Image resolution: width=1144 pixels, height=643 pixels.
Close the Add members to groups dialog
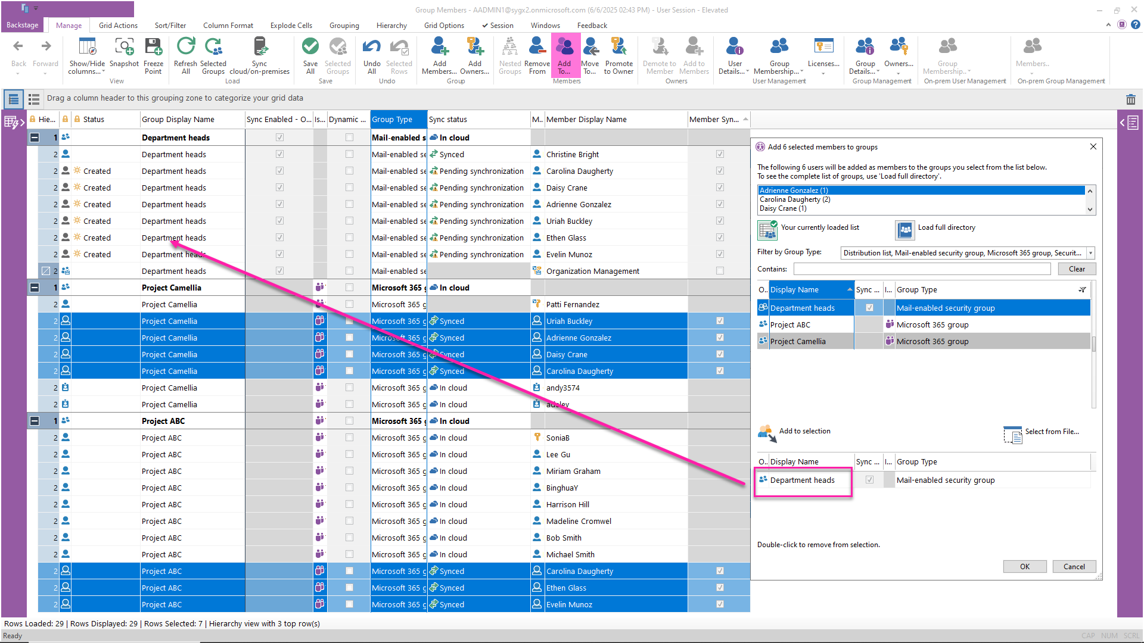(1093, 146)
